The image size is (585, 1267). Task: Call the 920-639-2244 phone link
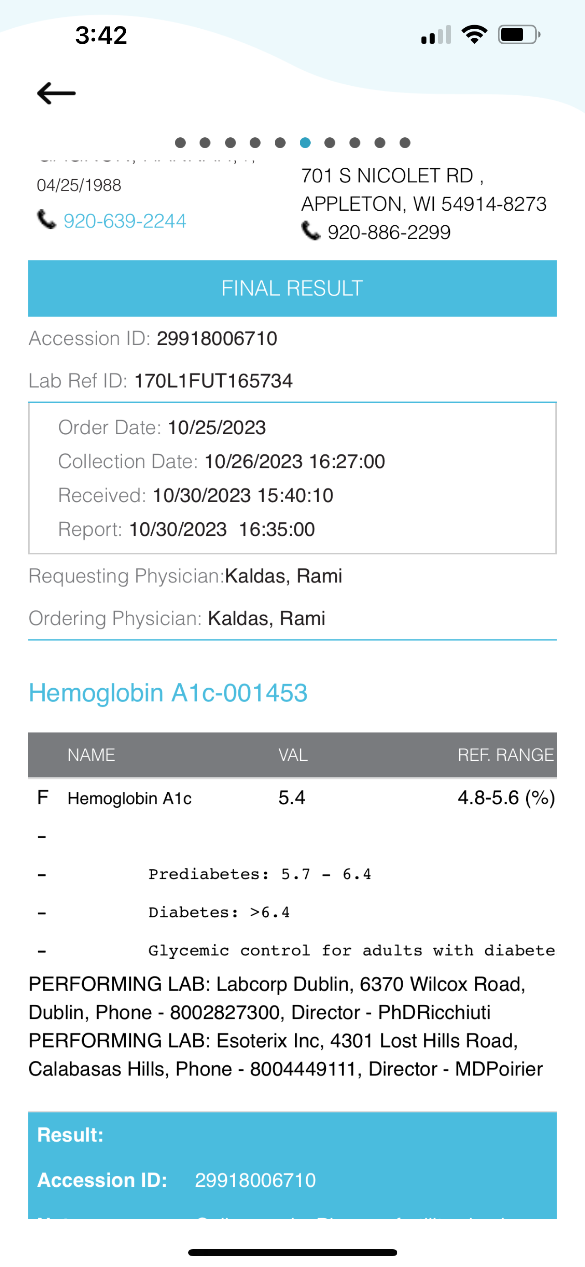point(125,221)
